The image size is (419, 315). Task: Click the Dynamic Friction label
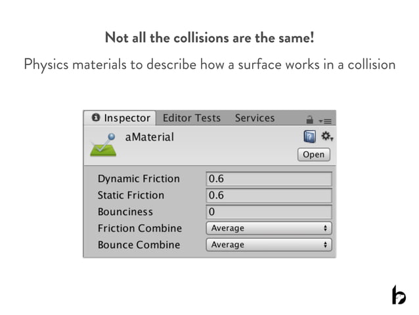coord(139,179)
